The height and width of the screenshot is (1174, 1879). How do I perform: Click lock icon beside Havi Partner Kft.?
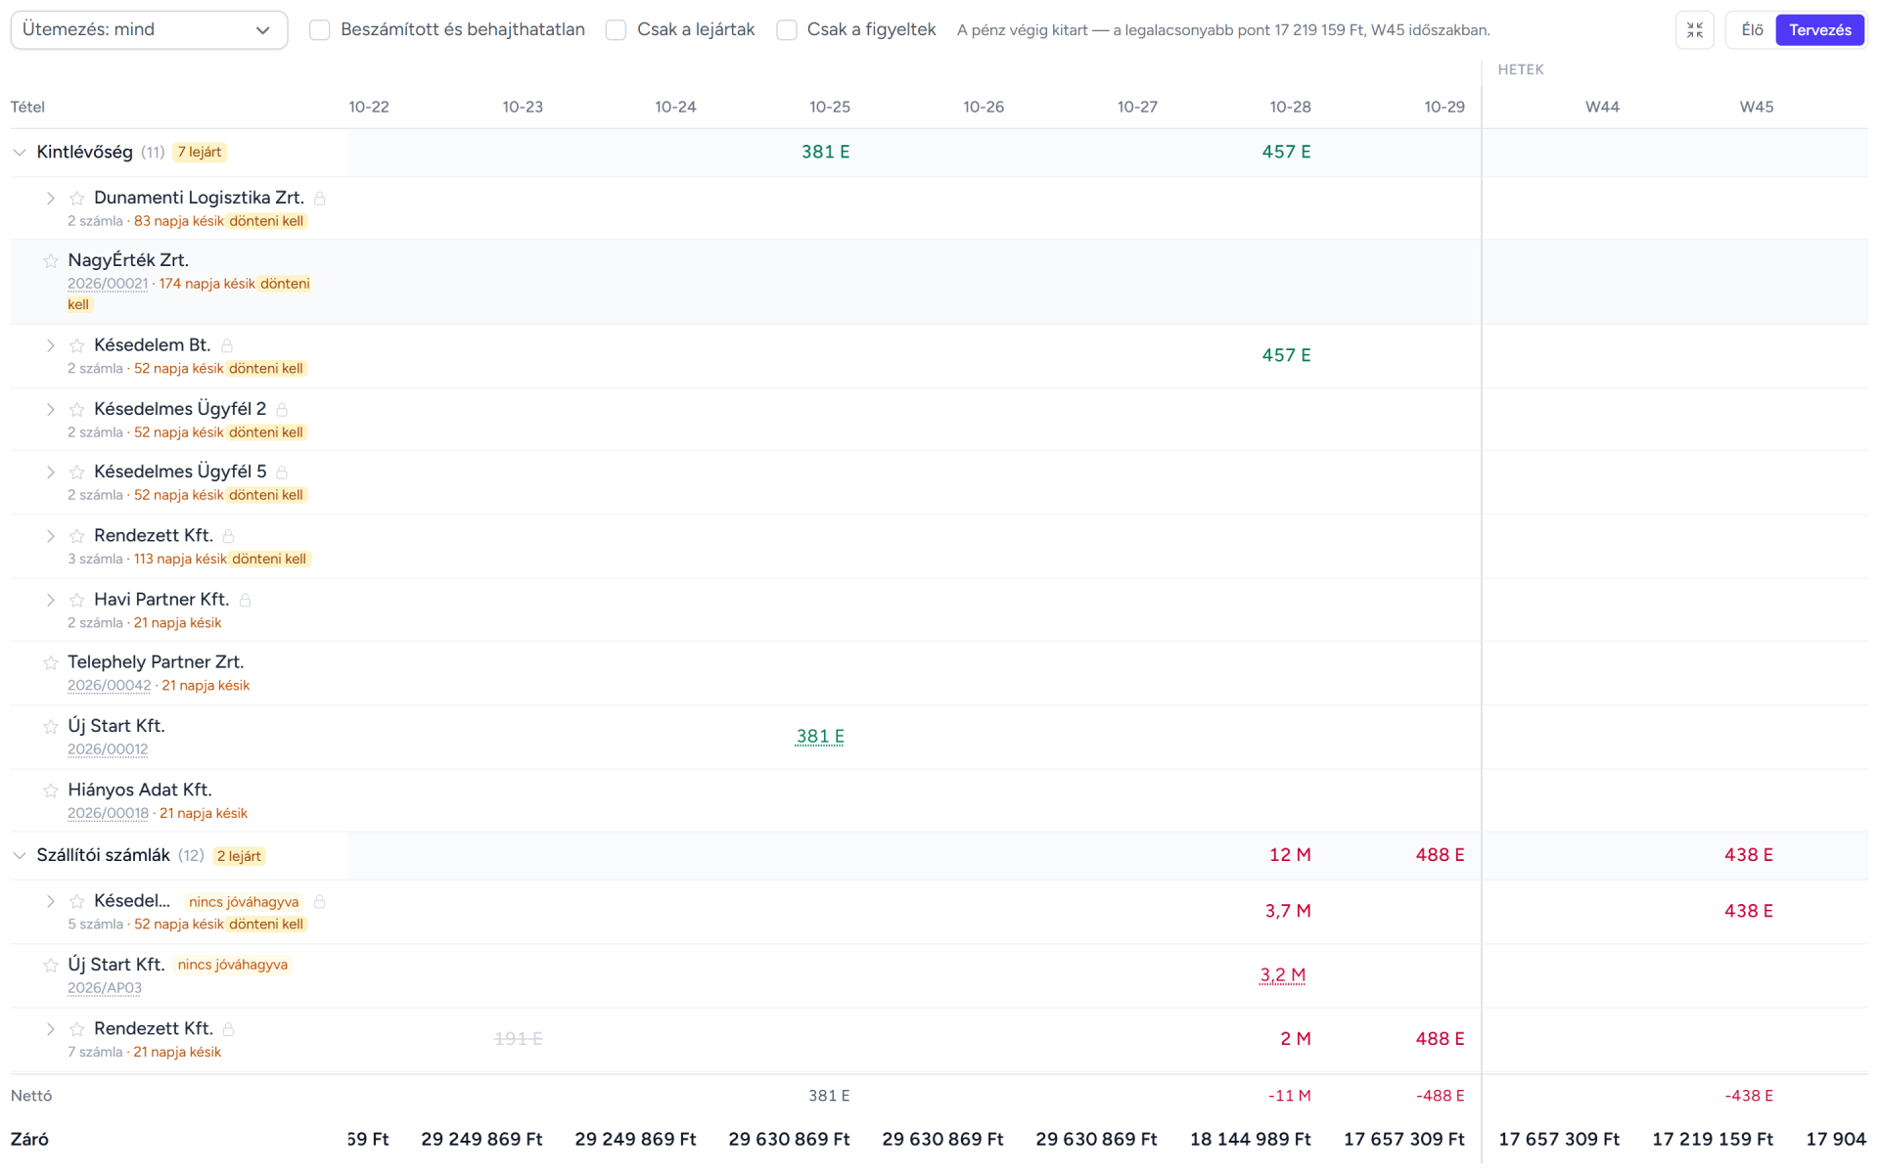tap(246, 600)
